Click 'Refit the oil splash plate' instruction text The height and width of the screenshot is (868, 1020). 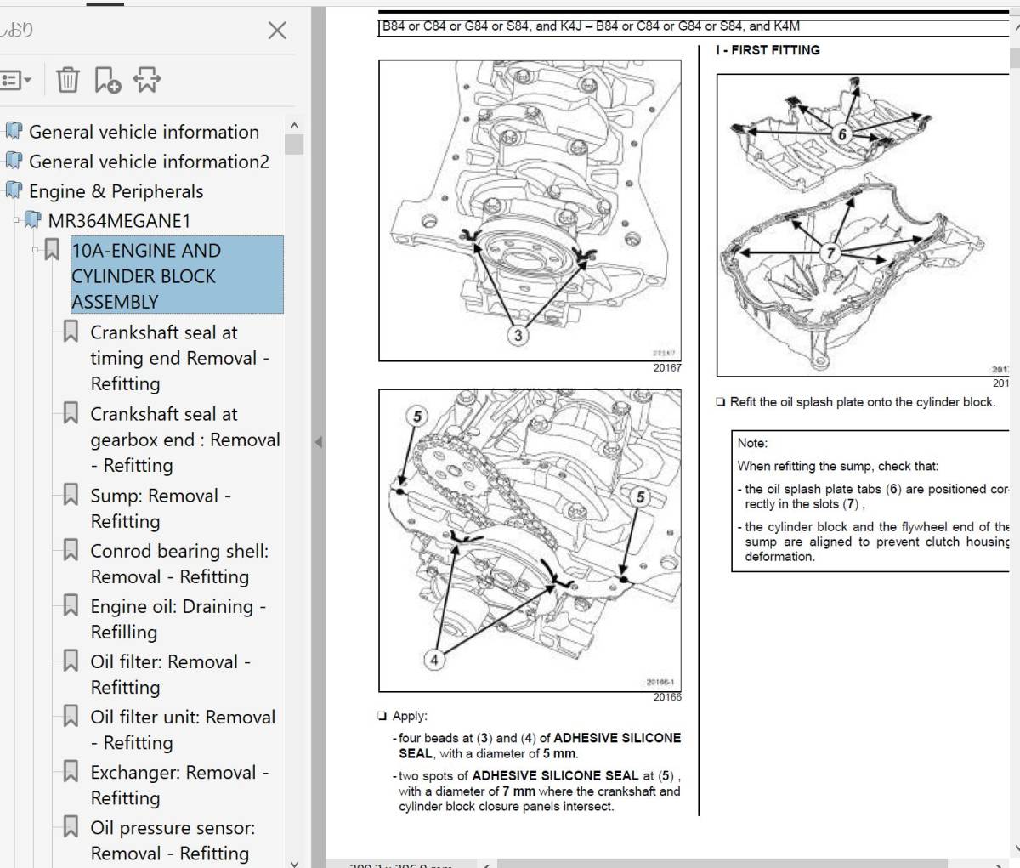point(863,402)
